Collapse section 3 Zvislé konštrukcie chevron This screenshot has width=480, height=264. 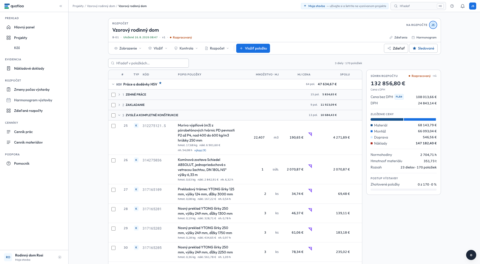(x=119, y=115)
